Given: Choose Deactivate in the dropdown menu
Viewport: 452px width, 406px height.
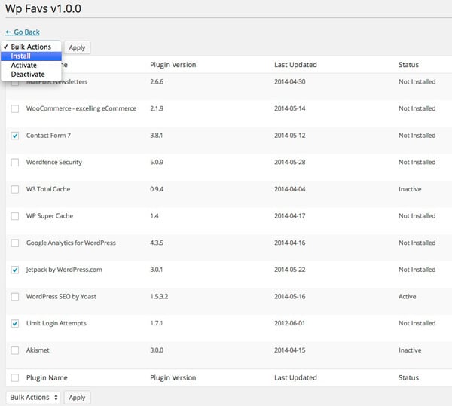Looking at the screenshot, I should [x=28, y=74].
